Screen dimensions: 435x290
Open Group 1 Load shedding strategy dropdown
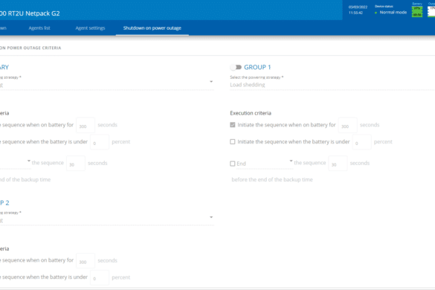coord(332,85)
